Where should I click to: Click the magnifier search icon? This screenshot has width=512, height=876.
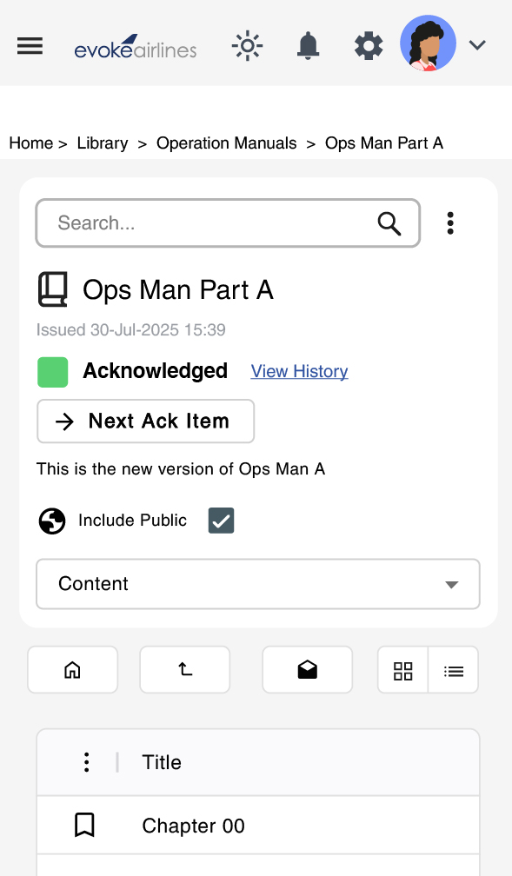389,223
